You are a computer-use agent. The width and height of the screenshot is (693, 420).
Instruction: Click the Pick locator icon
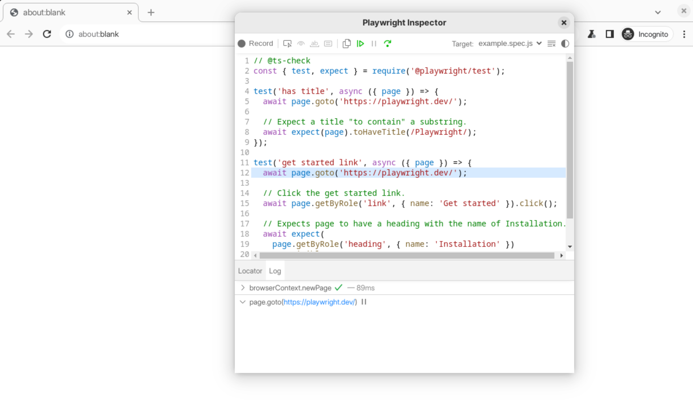click(x=287, y=44)
